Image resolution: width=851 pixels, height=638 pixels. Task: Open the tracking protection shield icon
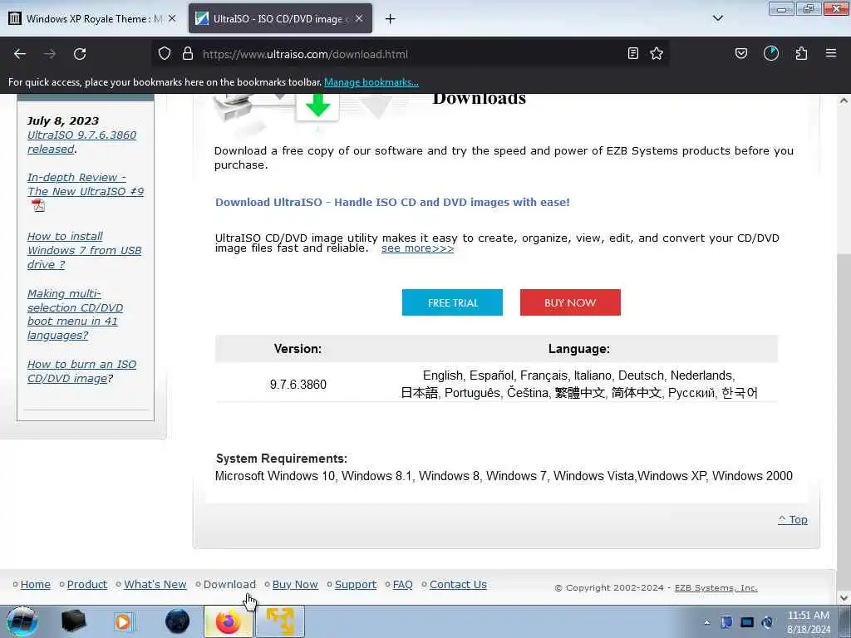pos(165,54)
